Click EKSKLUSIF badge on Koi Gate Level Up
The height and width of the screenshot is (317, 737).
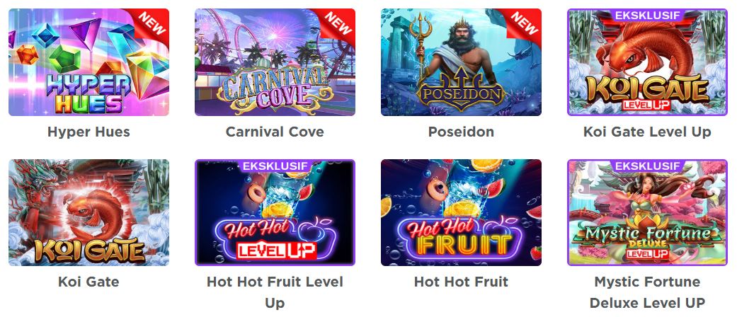[647, 15]
